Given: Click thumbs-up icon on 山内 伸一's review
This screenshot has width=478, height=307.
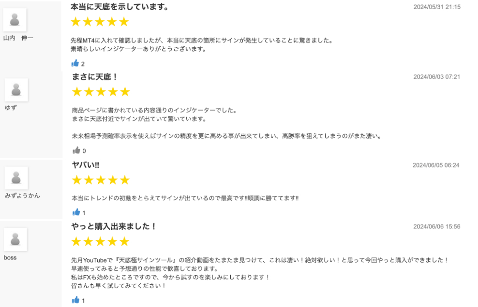Looking at the screenshot, I should pyautogui.click(x=75, y=63).
